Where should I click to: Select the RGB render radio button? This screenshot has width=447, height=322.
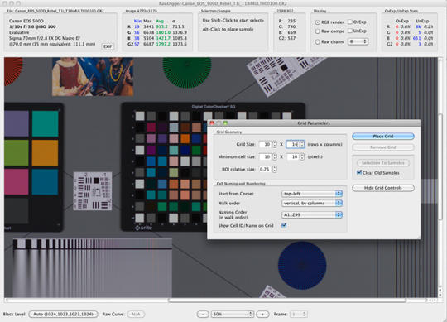[317, 22]
